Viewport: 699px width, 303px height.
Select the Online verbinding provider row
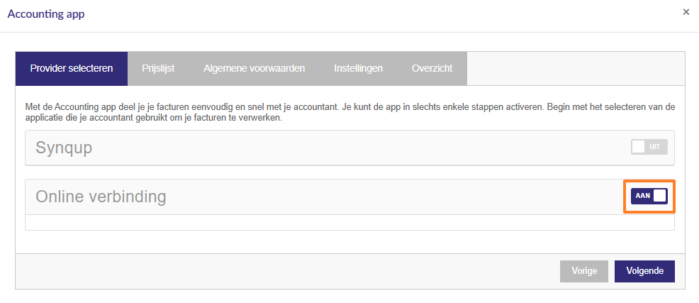(349, 197)
